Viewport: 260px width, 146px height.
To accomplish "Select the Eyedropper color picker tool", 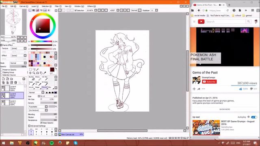I will click(x=45, y=73).
